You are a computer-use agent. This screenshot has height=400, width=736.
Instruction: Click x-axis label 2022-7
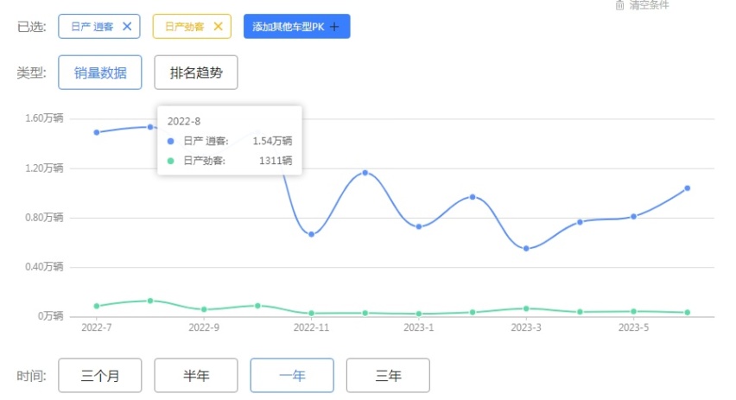tap(97, 327)
